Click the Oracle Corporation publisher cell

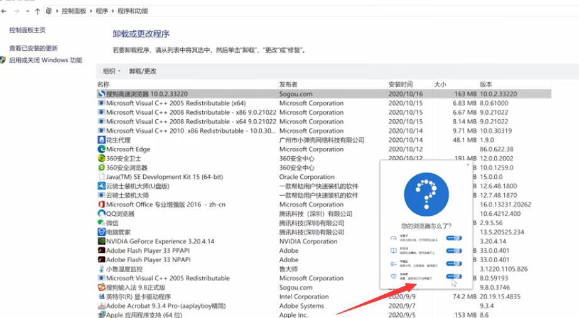pyautogui.click(x=306, y=177)
